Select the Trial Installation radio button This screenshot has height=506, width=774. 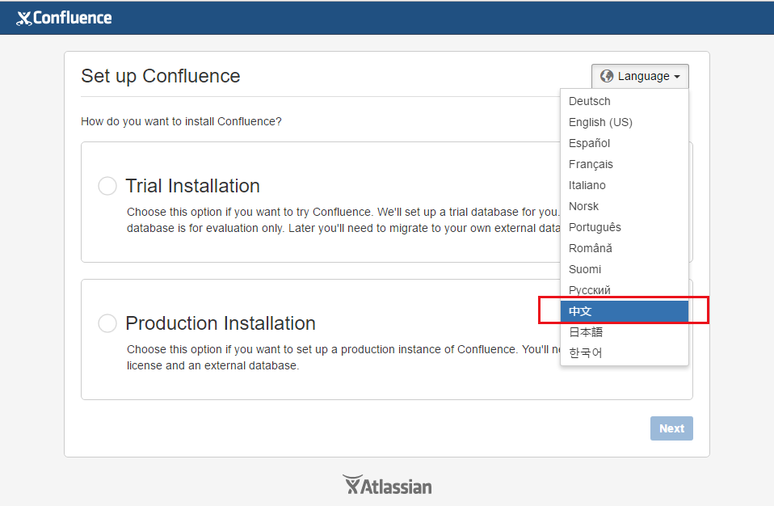(x=107, y=186)
